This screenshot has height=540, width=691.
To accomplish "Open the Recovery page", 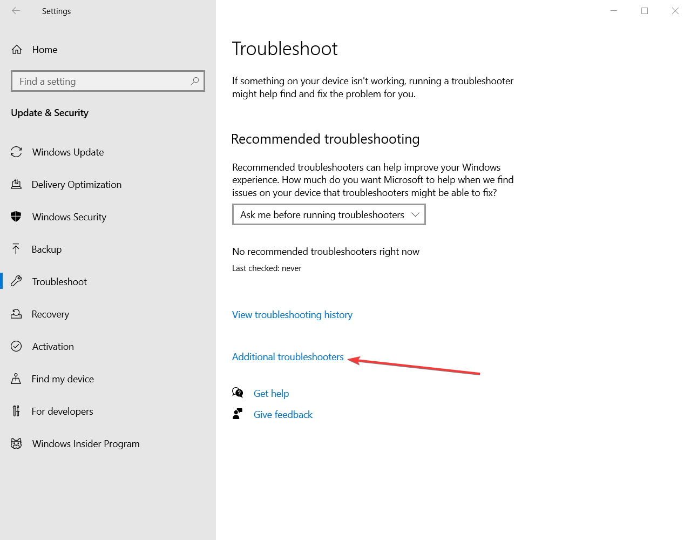I will (x=108, y=314).
